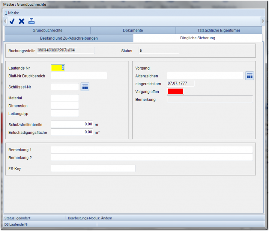Viewport: 269px width, 231px height.
Task: Select the Dingliche Sicherung tab
Action: (x=198, y=38)
